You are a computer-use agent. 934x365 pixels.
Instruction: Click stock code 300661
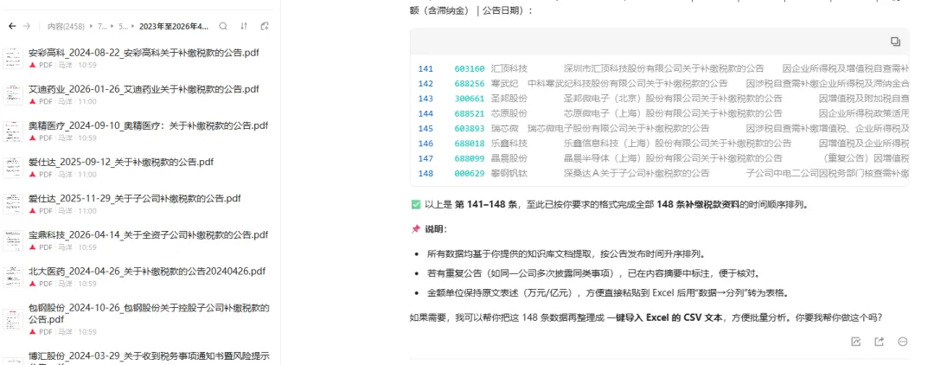[470, 99]
